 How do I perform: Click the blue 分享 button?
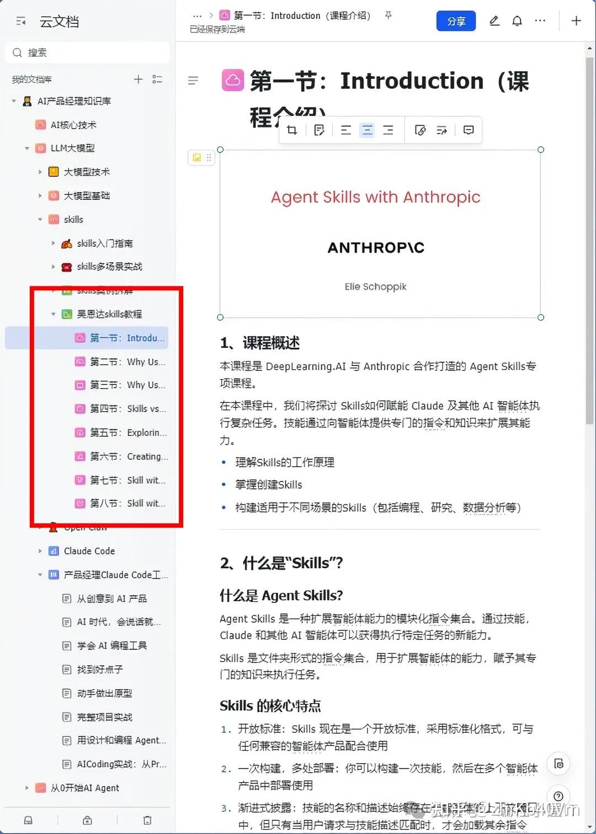(456, 21)
